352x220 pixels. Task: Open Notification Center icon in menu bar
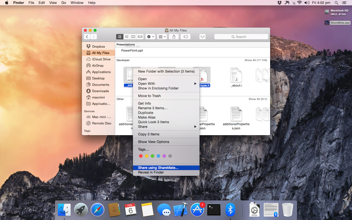coord(344,3)
